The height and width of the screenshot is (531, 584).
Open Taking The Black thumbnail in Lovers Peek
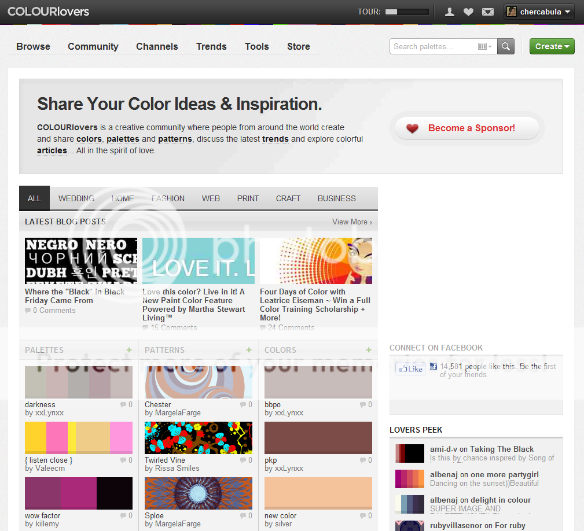[x=410, y=453]
